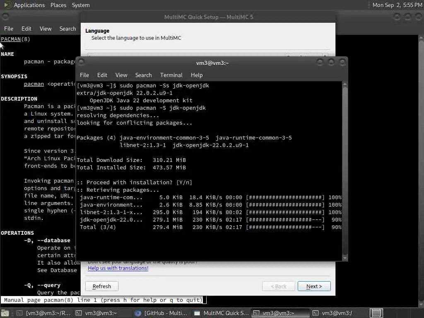
Task: Open Edit menu in front vm3@vm3:~ terminal
Action: (x=102, y=75)
